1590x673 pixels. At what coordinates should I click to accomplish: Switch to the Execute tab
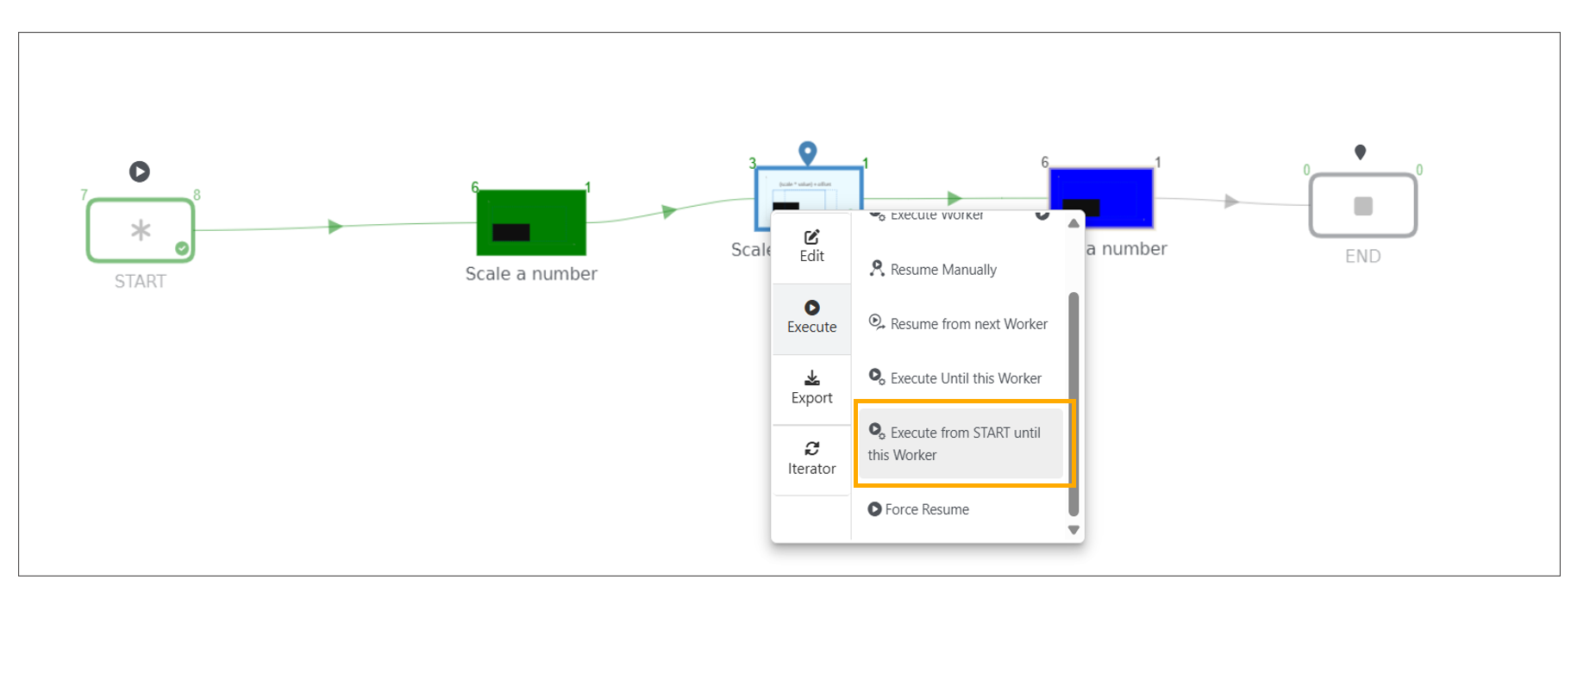pos(811,317)
